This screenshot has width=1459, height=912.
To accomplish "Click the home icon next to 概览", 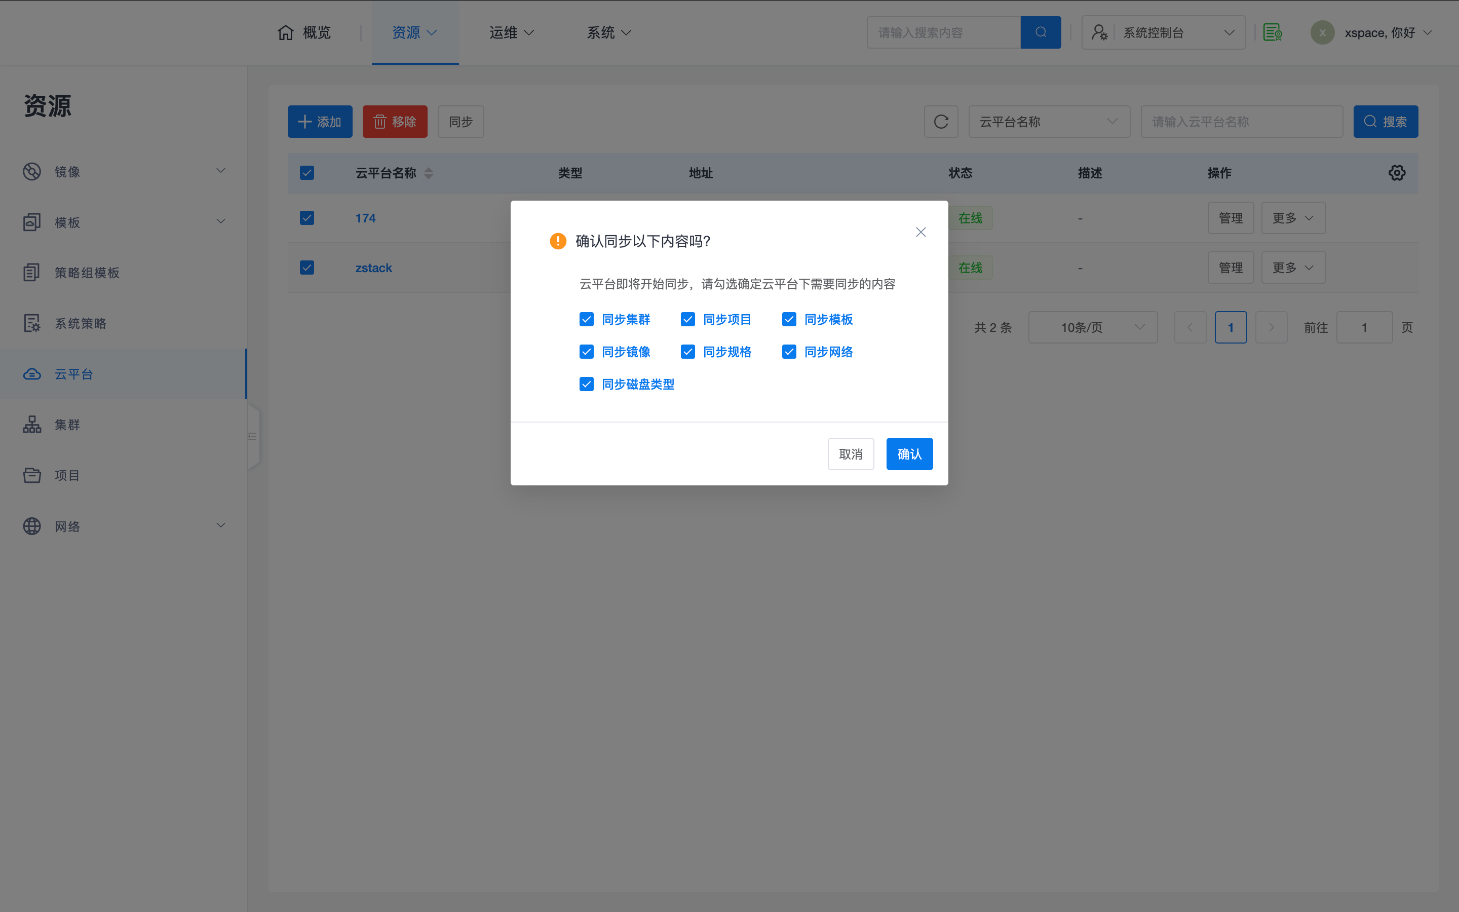I will [286, 32].
